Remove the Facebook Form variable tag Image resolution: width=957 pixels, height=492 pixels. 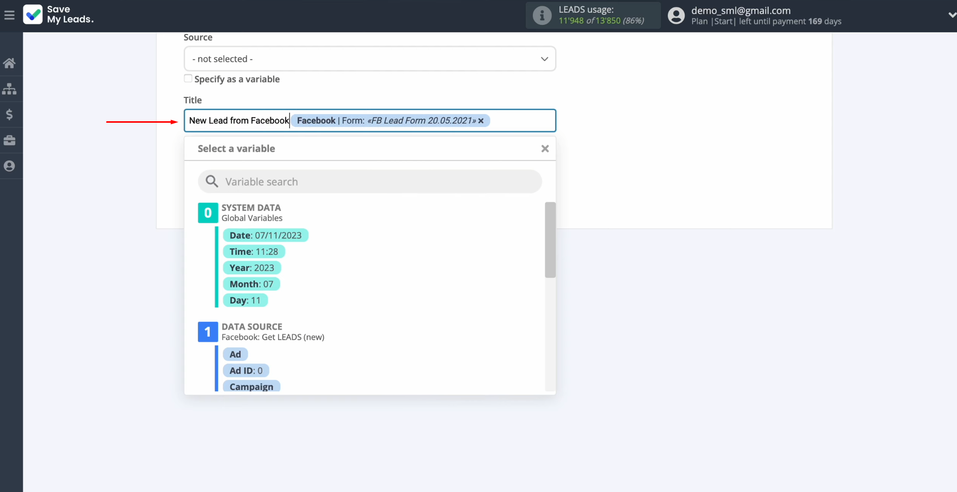click(481, 121)
